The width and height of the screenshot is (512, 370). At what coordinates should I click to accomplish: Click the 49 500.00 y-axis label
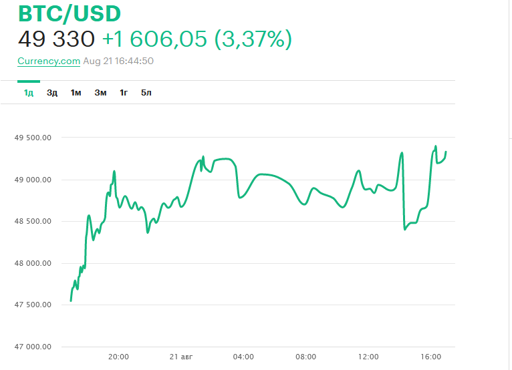pos(33,138)
